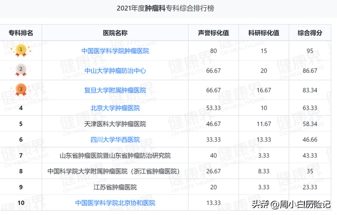Click the 科研标化值 column header
The height and width of the screenshot is (215, 337).
click(x=264, y=33)
